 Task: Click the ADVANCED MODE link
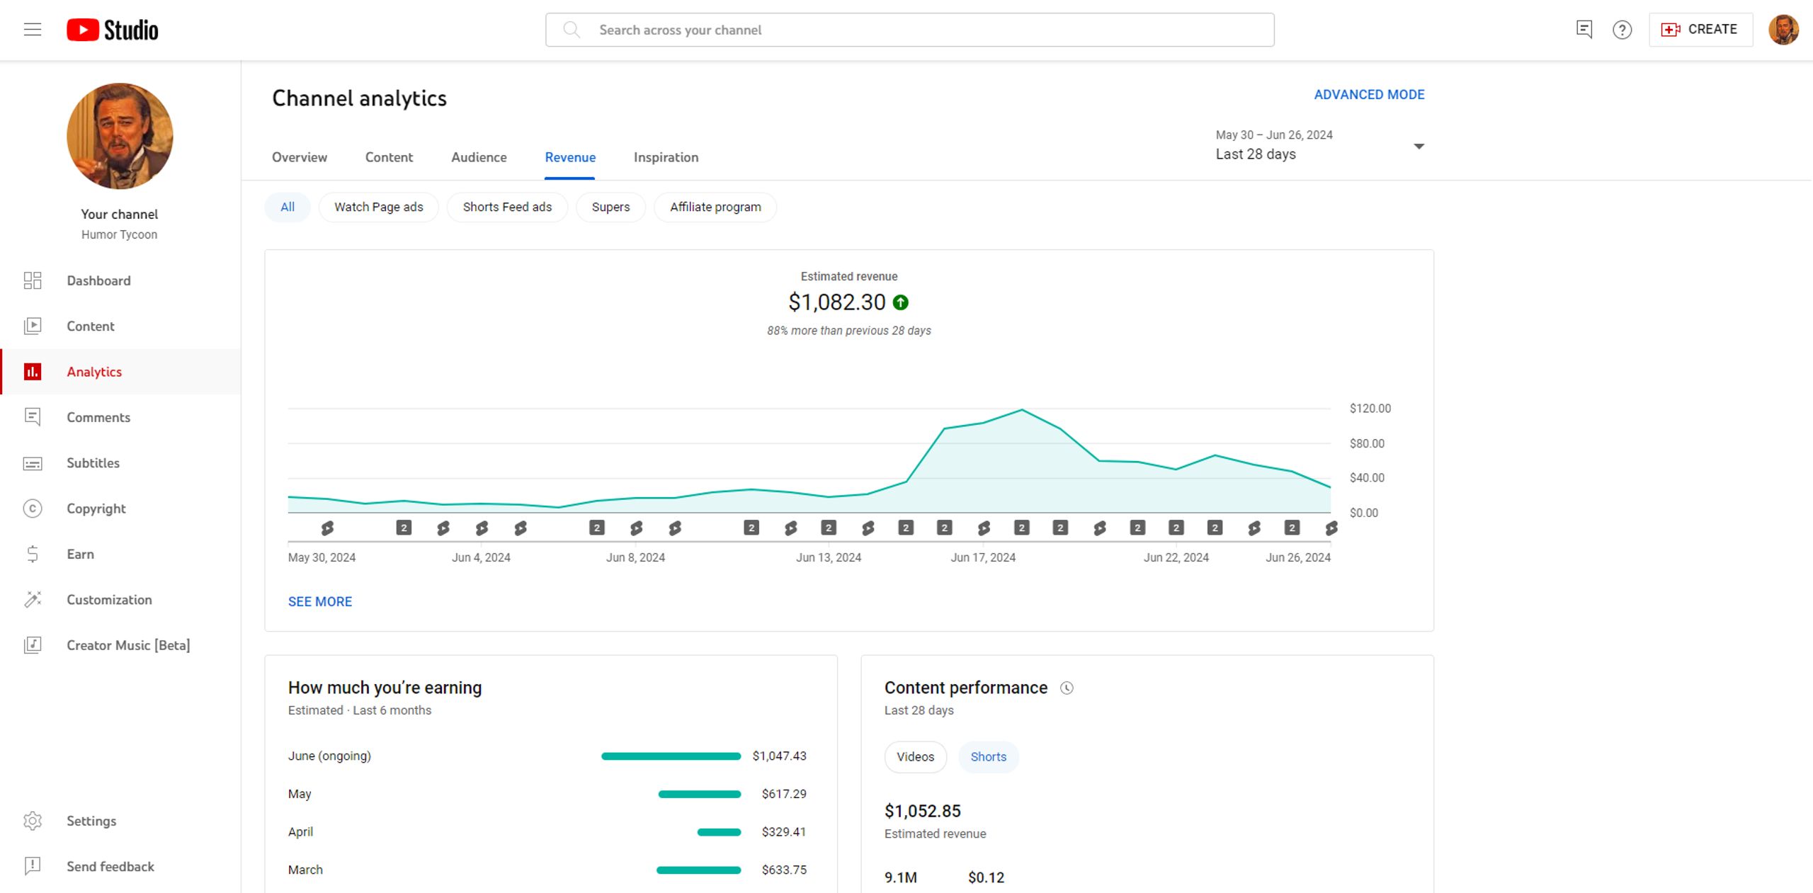(1369, 95)
